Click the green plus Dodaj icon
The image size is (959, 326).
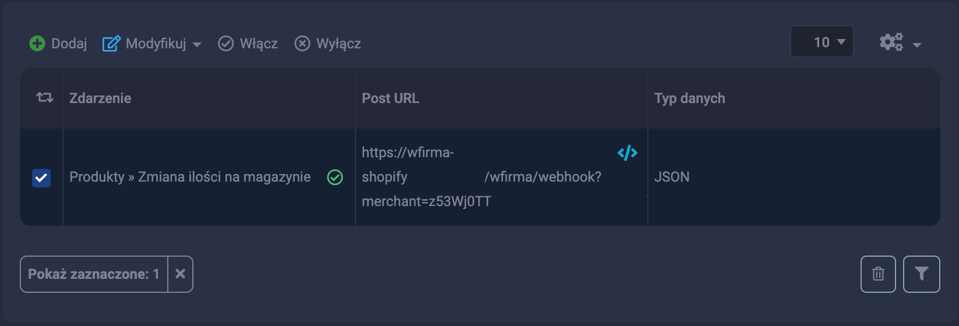pyautogui.click(x=37, y=44)
